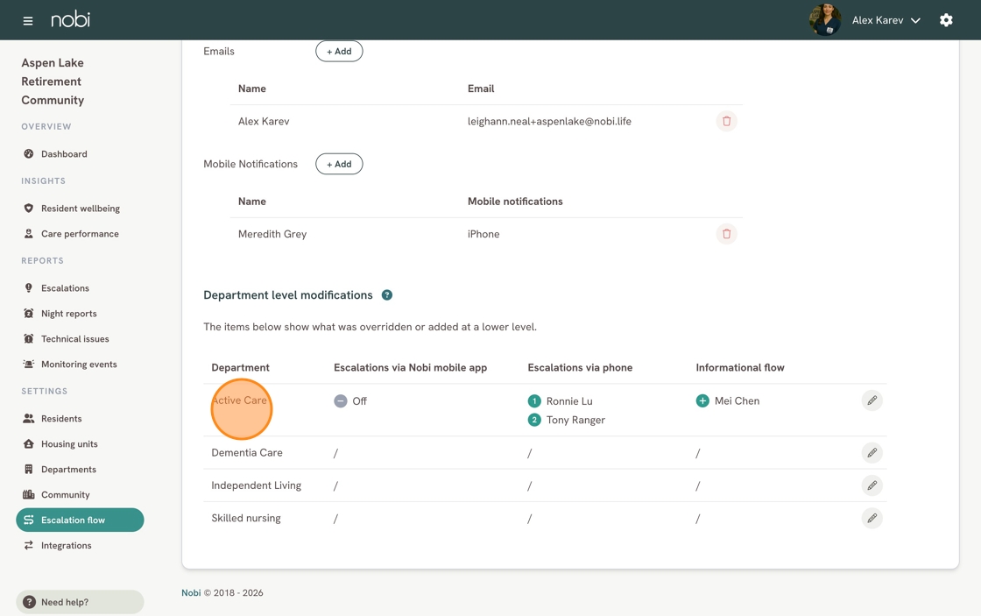This screenshot has width=981, height=616.
Task: Select the Escalation flow menu item
Action: [x=80, y=520]
